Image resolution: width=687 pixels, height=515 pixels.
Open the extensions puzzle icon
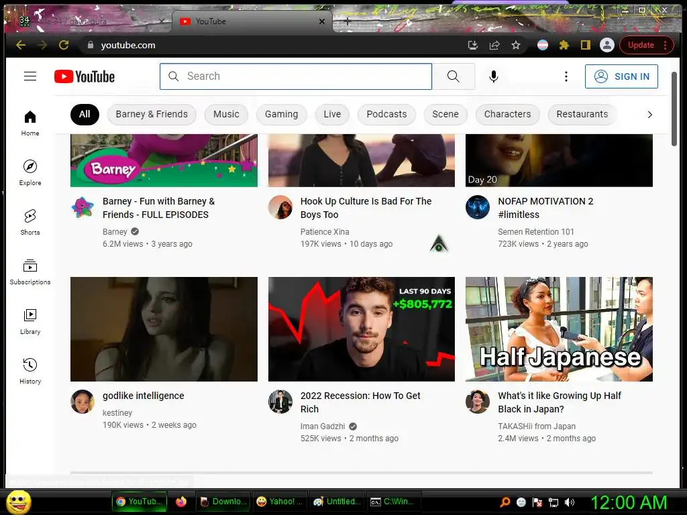564,45
